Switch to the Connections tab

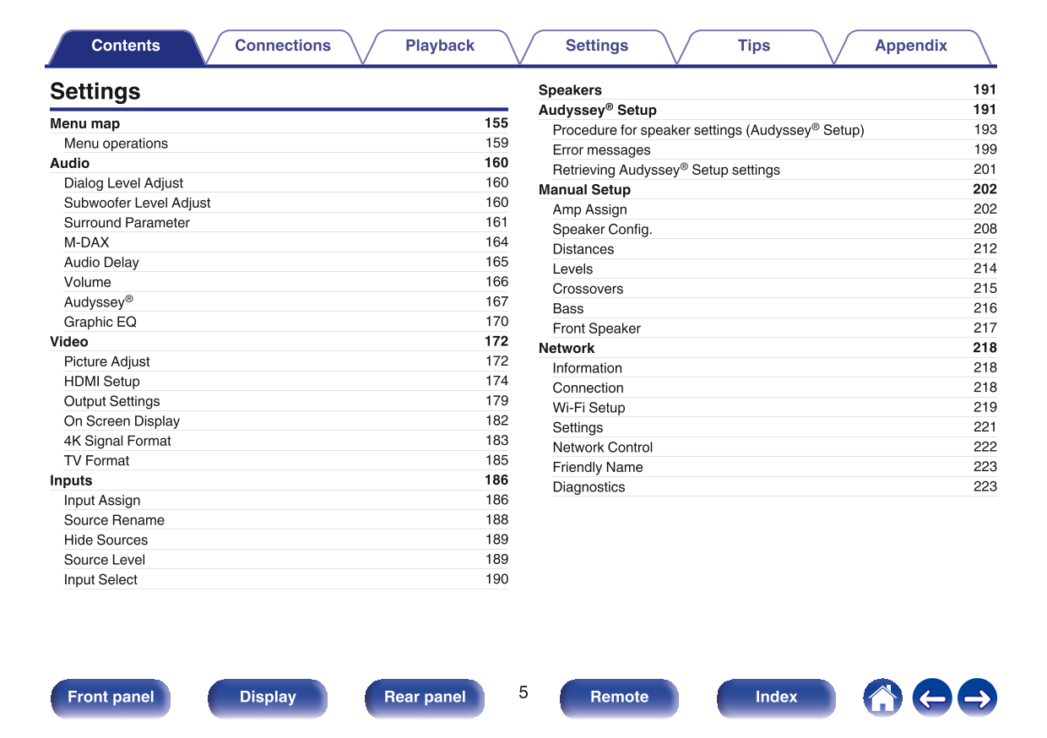tap(283, 46)
